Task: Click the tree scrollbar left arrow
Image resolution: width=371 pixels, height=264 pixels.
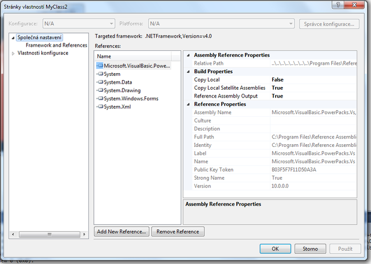Action: (13, 234)
